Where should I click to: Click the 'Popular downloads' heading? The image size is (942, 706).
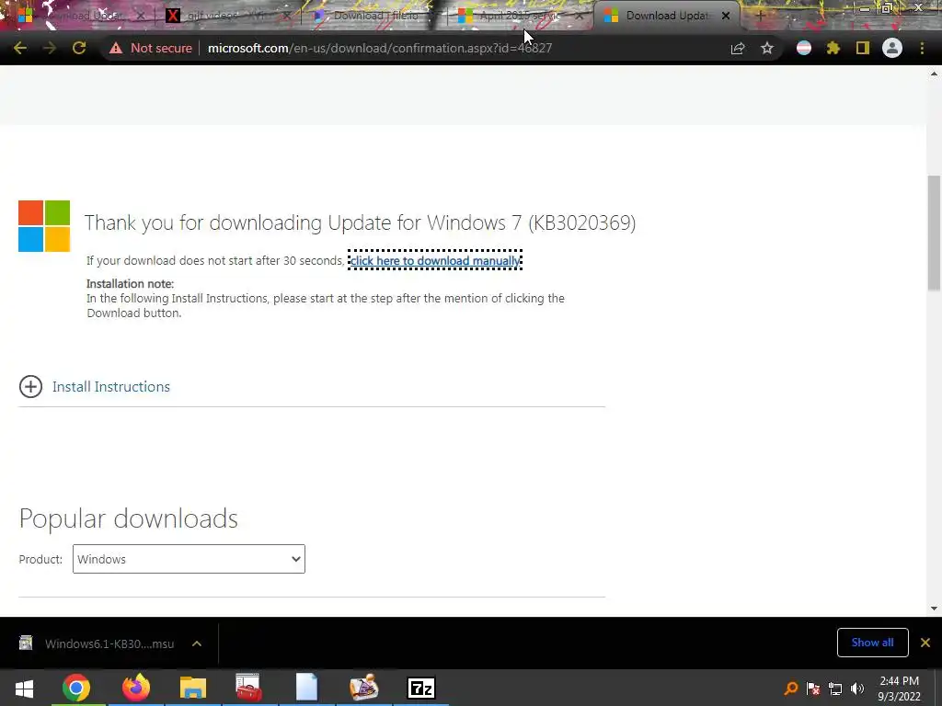(129, 518)
